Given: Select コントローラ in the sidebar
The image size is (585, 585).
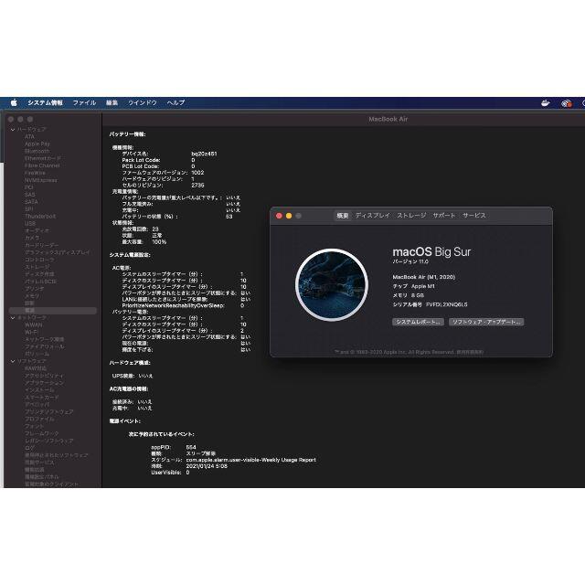Looking at the screenshot, I should tap(39, 260).
